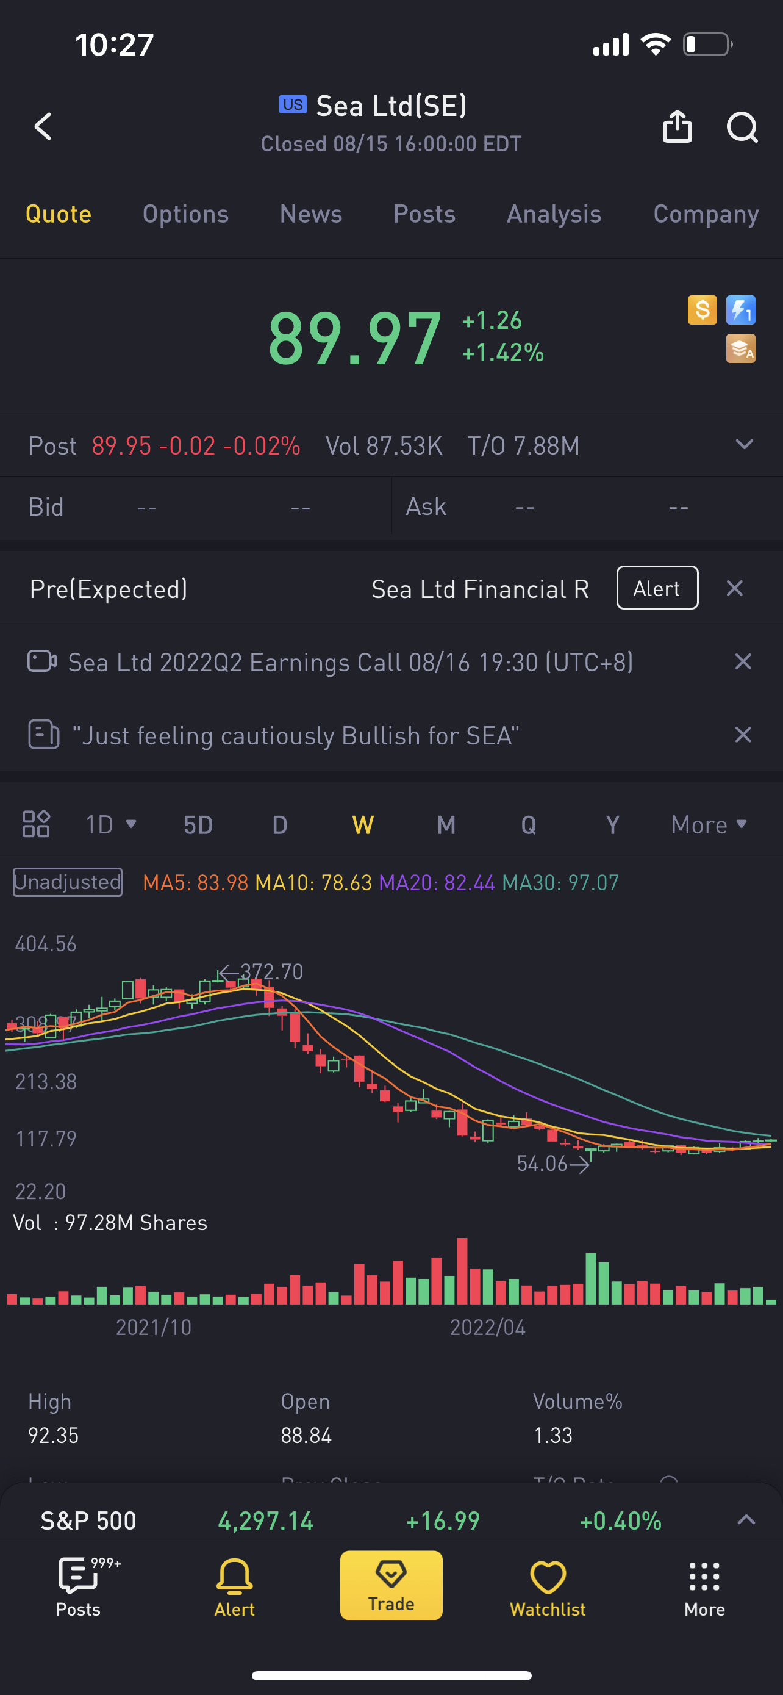Tap the orange dollar sign badge
This screenshot has width=783, height=1695.
click(702, 310)
